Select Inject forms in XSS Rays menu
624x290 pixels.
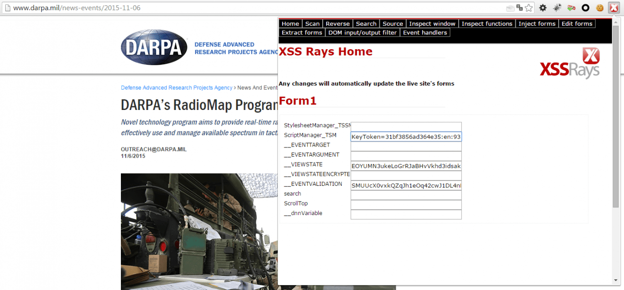click(x=537, y=23)
